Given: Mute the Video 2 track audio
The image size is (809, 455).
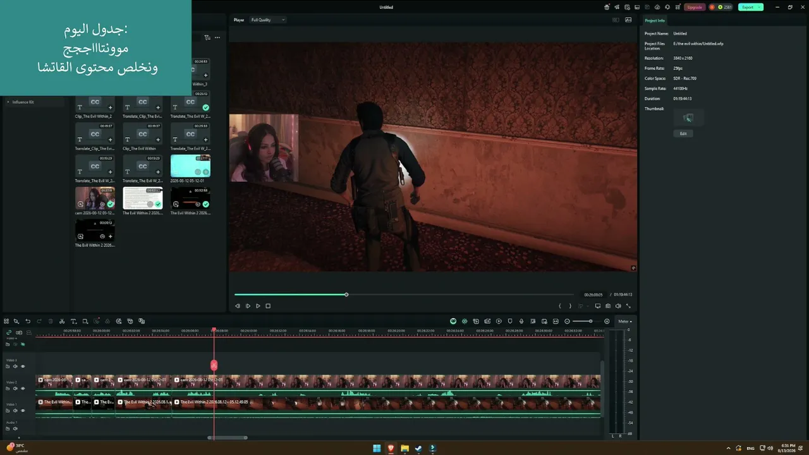Looking at the screenshot, I should point(15,389).
